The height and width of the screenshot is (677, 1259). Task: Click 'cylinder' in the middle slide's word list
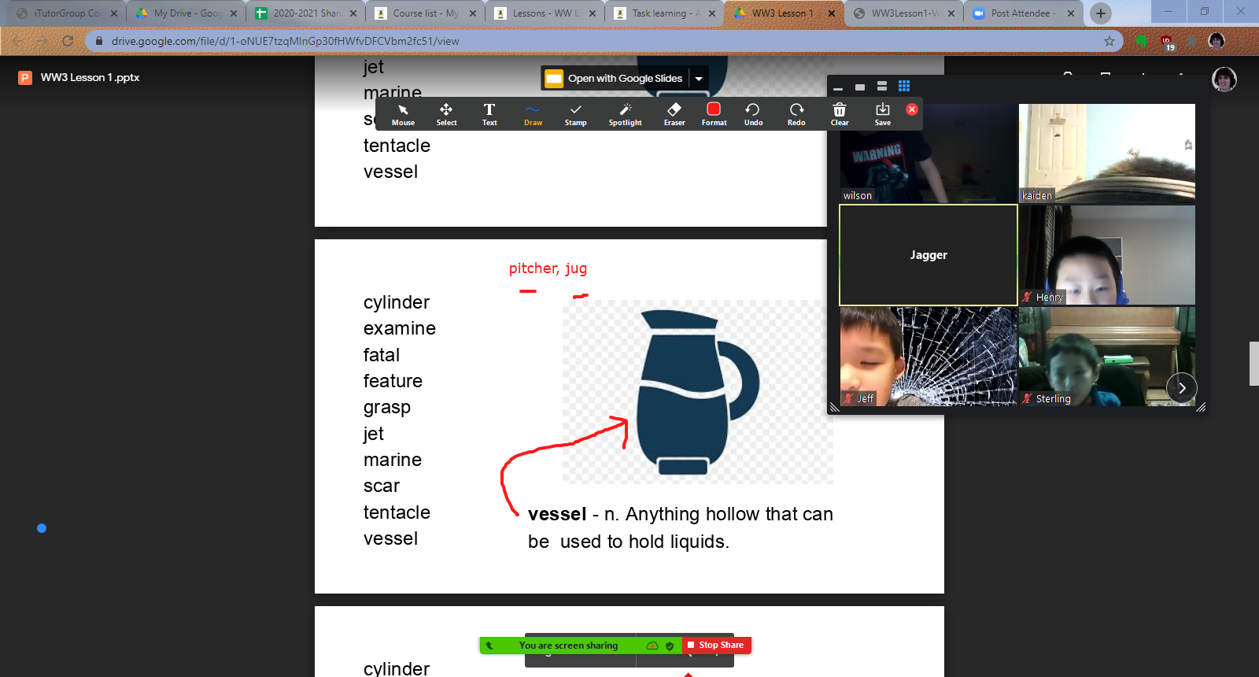tap(397, 302)
